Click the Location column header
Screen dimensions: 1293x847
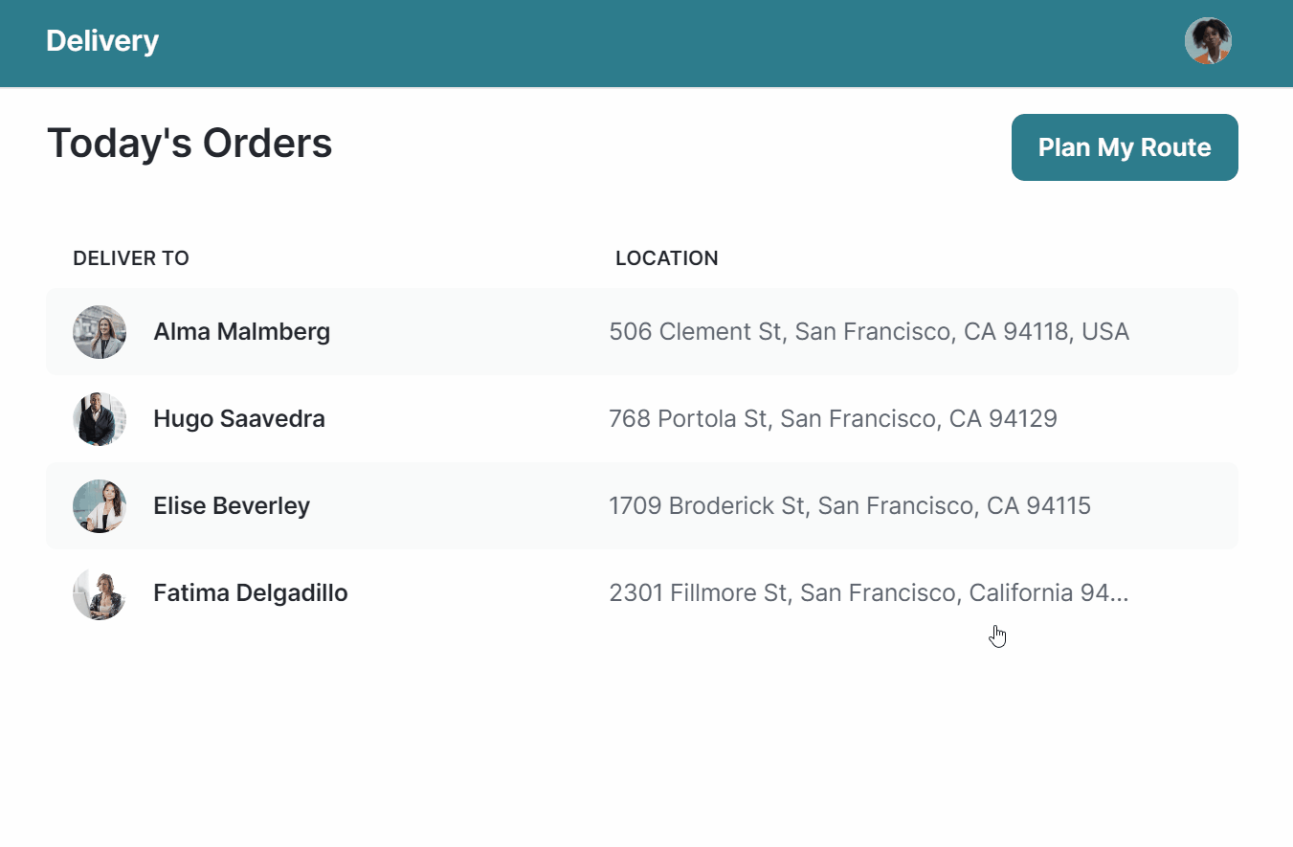(667, 258)
